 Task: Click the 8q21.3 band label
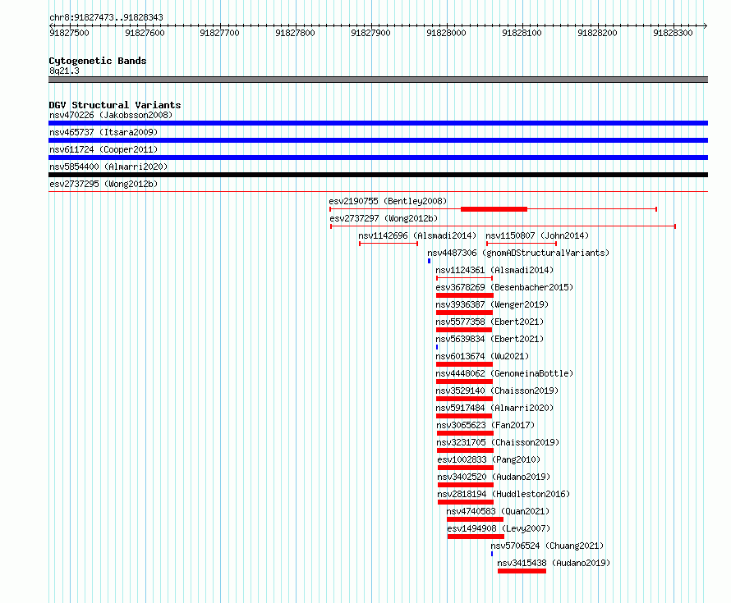pos(64,71)
